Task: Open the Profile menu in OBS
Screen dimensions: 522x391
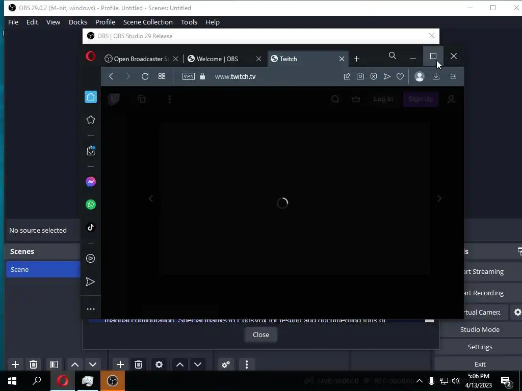Action: coord(105,22)
